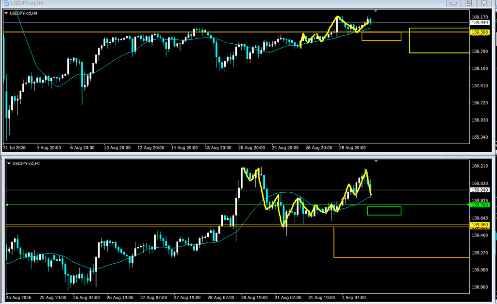Screen dimensions: 497x304
Task: Select the small green rectangle in H1 chart
Action: click(384, 211)
